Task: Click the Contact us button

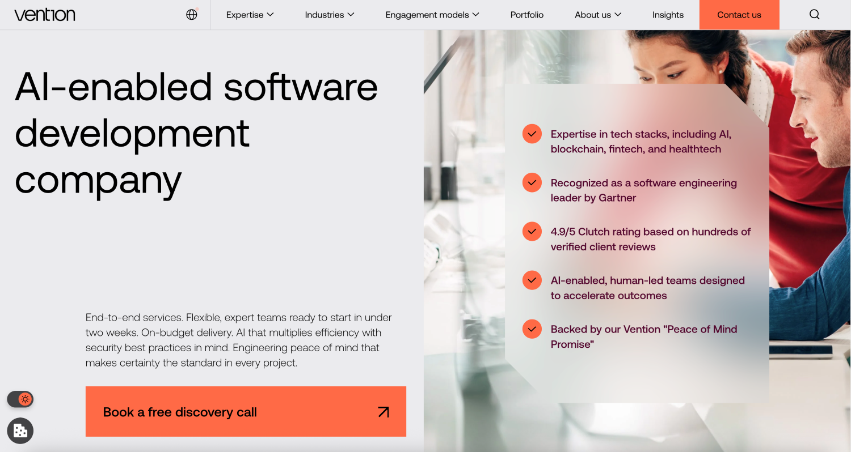Action: (739, 15)
